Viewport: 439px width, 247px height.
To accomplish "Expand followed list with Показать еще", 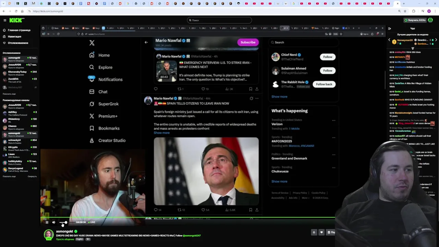I will (9, 94).
